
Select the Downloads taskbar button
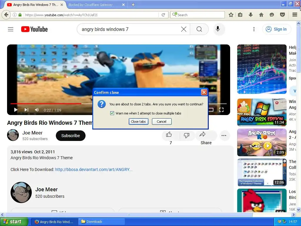tap(102, 222)
